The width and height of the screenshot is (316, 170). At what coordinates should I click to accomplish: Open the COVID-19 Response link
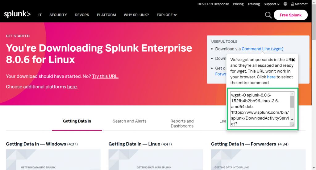[x=213, y=4]
